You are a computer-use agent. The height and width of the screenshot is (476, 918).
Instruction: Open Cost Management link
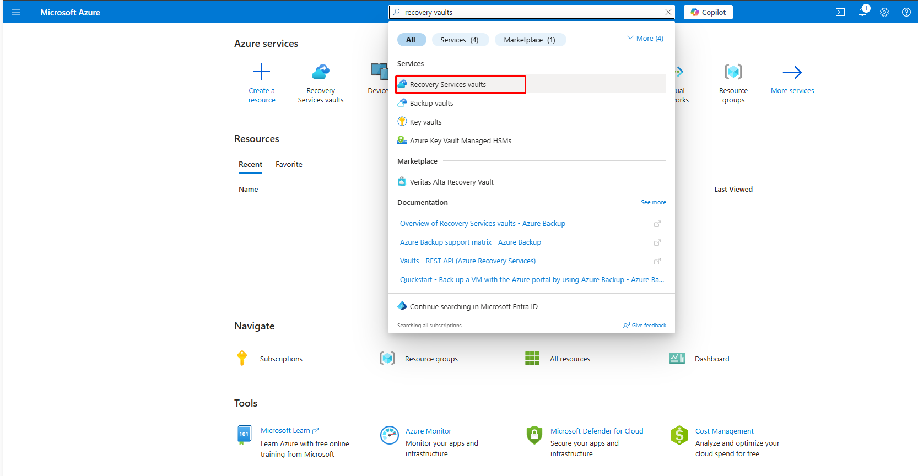tap(725, 431)
